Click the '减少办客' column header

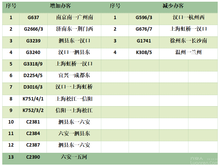pos(173,6)
